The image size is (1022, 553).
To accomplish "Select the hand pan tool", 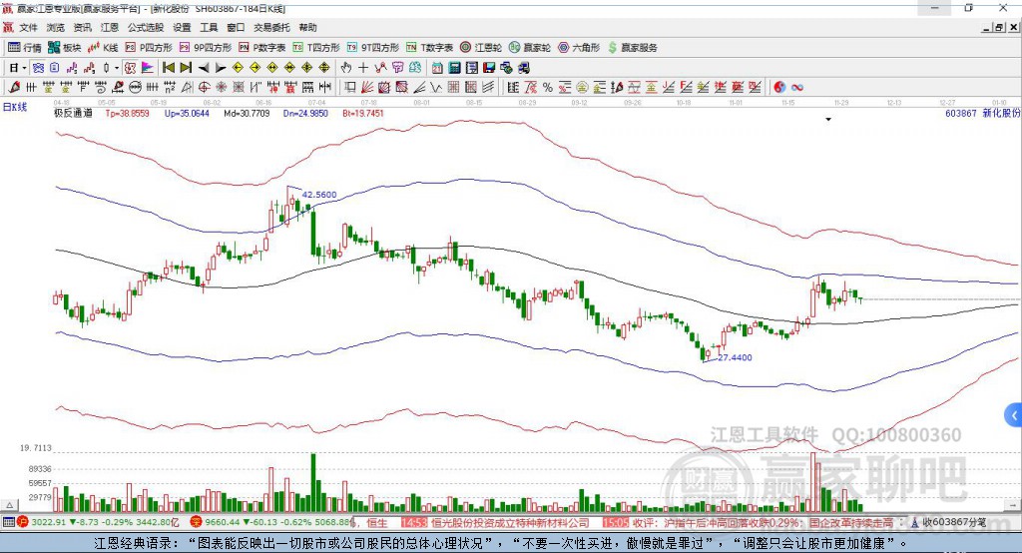I will click(x=346, y=68).
